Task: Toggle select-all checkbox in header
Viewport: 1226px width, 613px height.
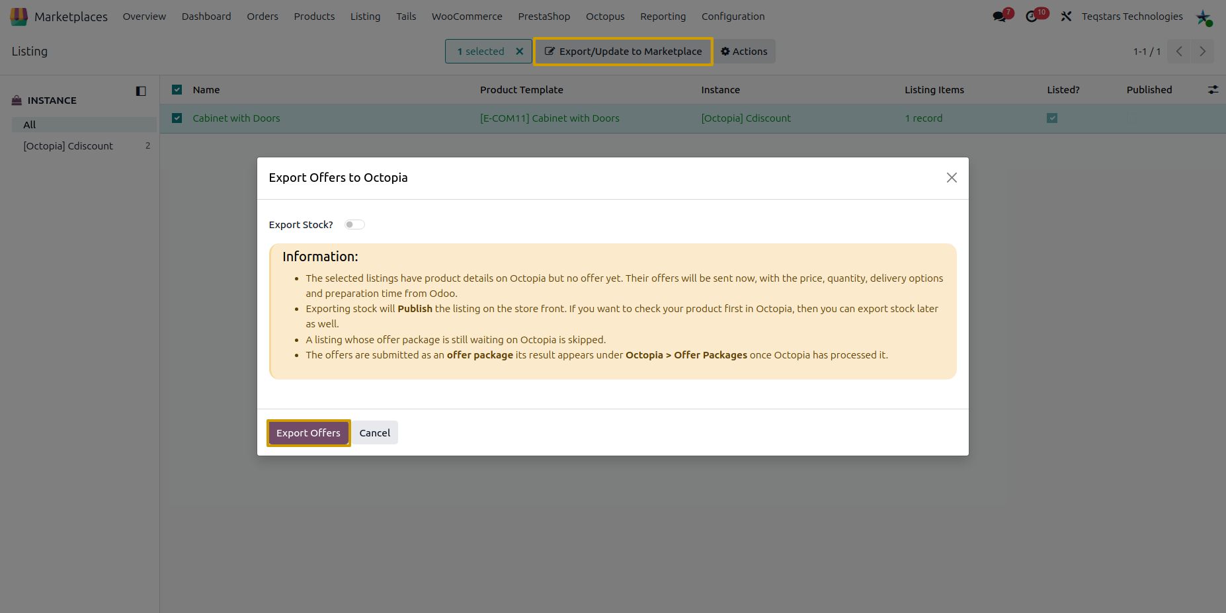Action: click(x=177, y=90)
